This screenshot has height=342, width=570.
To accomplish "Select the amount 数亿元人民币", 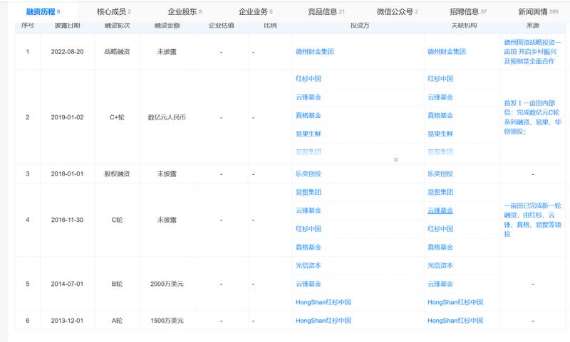I will (167, 117).
